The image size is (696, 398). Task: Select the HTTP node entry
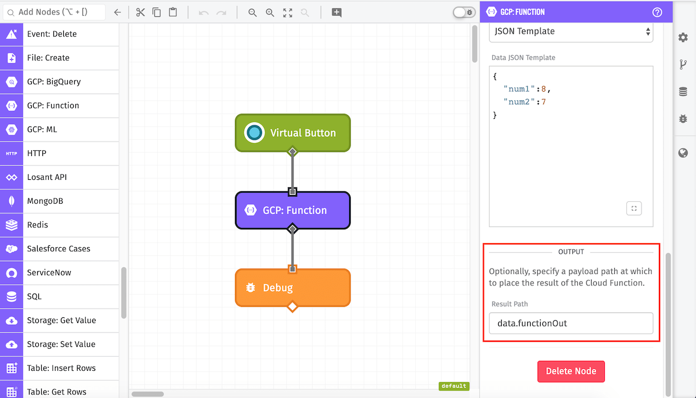(59, 153)
